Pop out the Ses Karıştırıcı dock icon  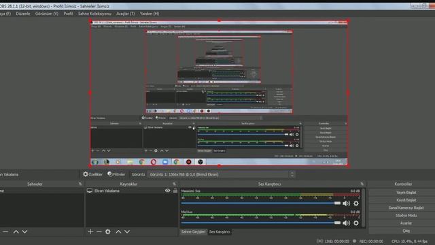coord(362,184)
